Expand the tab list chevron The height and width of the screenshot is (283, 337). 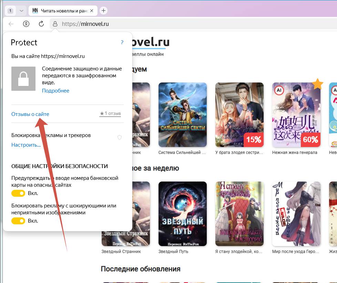pyautogui.click(x=21, y=11)
